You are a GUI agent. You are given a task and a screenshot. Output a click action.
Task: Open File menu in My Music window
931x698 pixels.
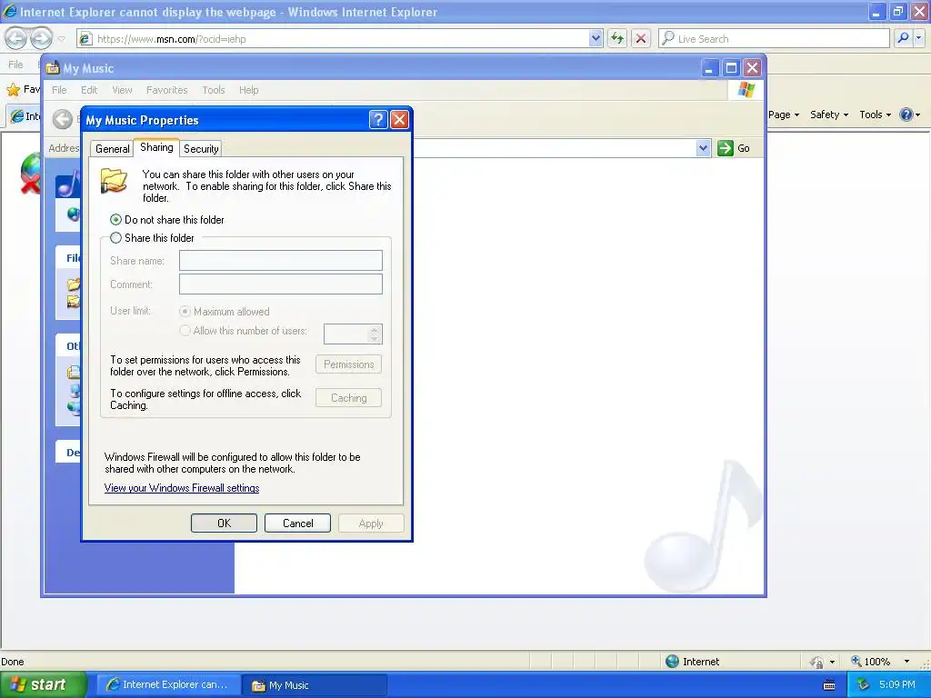59,90
